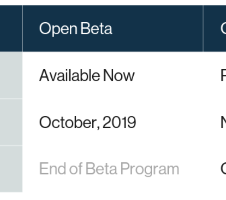The image size is (226, 200).
Task: Select the grayed "End of Beta Program" text
Action: (x=109, y=169)
